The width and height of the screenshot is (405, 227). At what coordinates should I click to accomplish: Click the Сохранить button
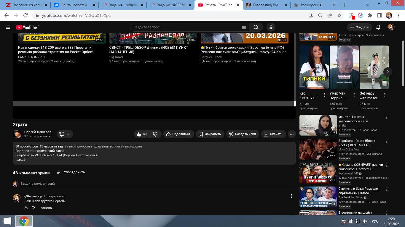[x=210, y=134]
